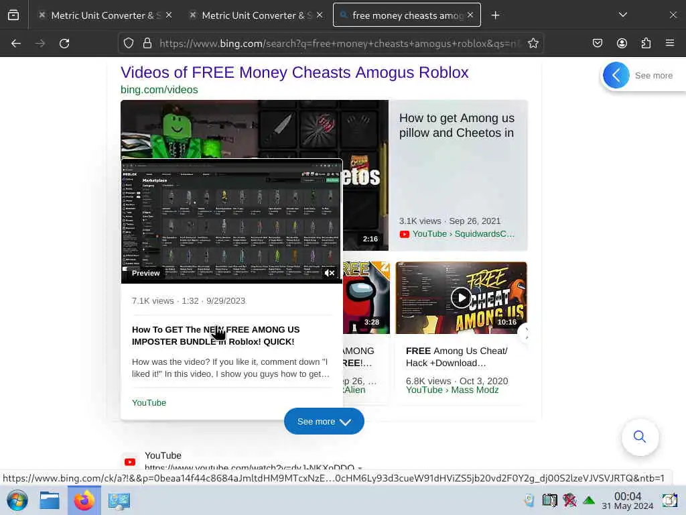Open the YouTube › Mass Modz link
Screen dimensions: 686x515
[452, 390]
